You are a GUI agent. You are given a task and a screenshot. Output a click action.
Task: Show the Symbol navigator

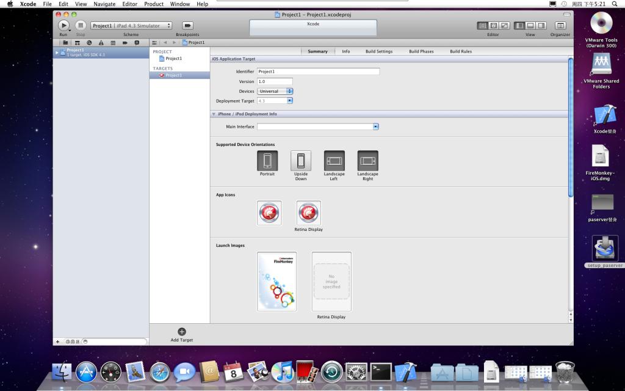78,43
